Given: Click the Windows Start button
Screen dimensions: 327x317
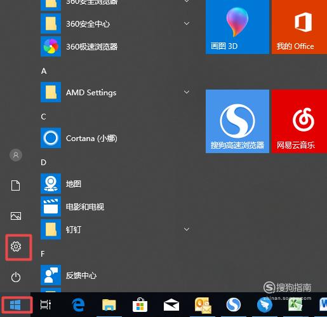Looking at the screenshot, I should pyautogui.click(x=15, y=305).
